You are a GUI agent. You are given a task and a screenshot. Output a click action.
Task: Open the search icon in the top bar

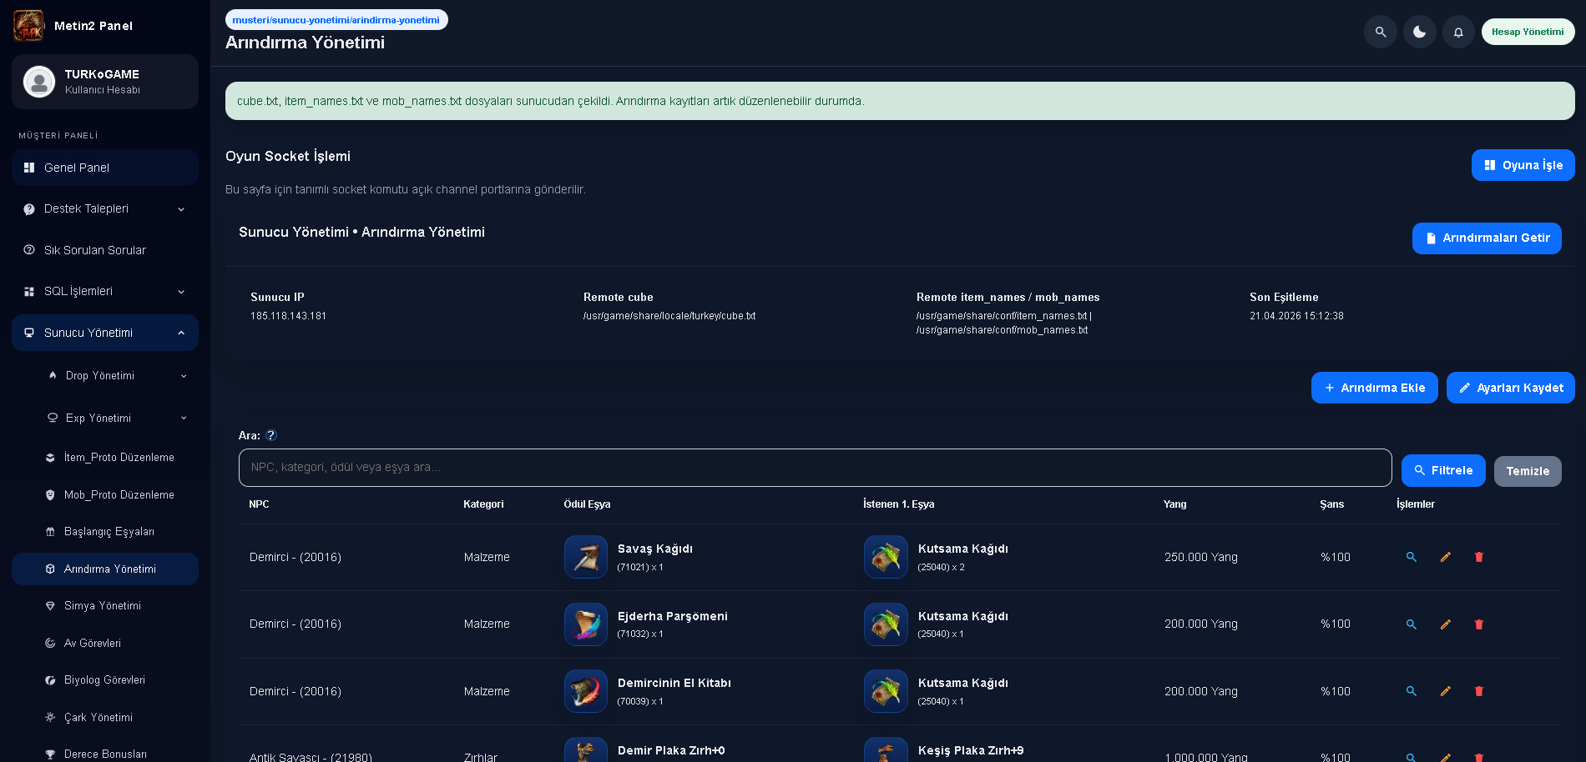click(x=1381, y=32)
